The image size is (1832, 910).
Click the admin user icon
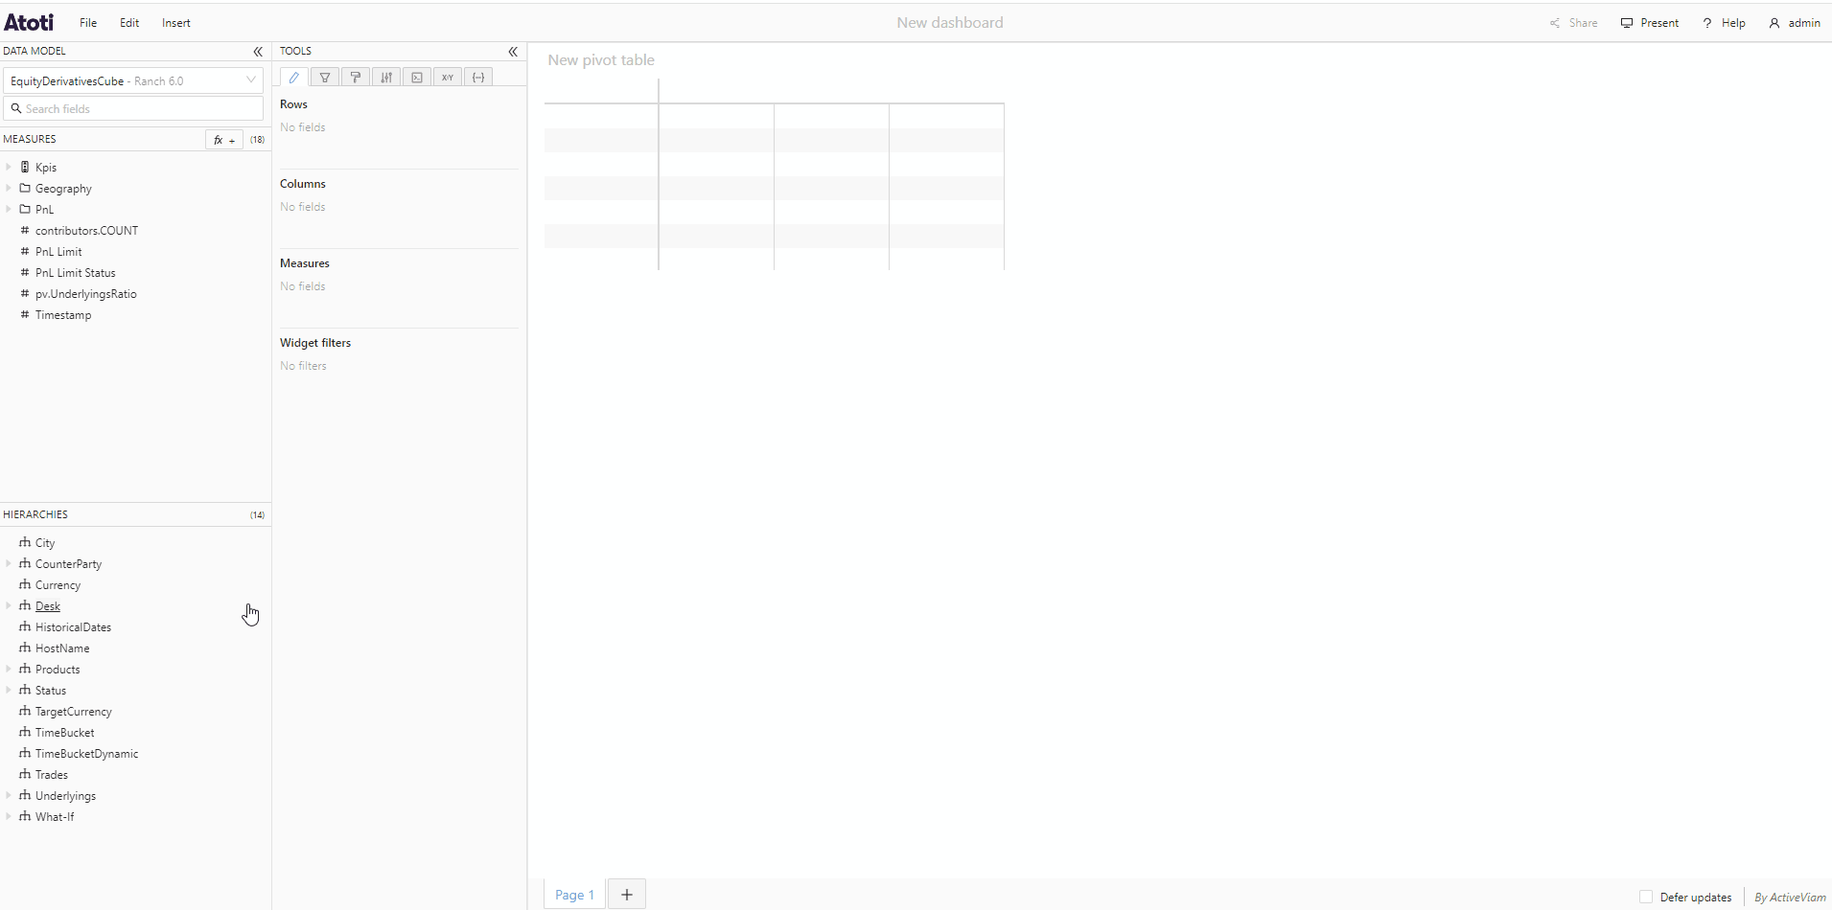(1774, 23)
